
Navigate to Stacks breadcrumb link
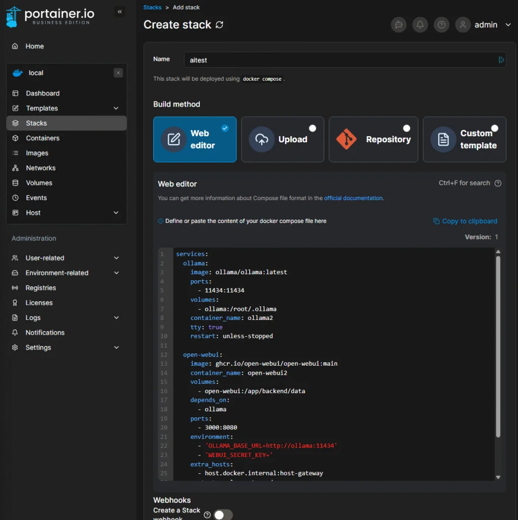click(x=152, y=7)
